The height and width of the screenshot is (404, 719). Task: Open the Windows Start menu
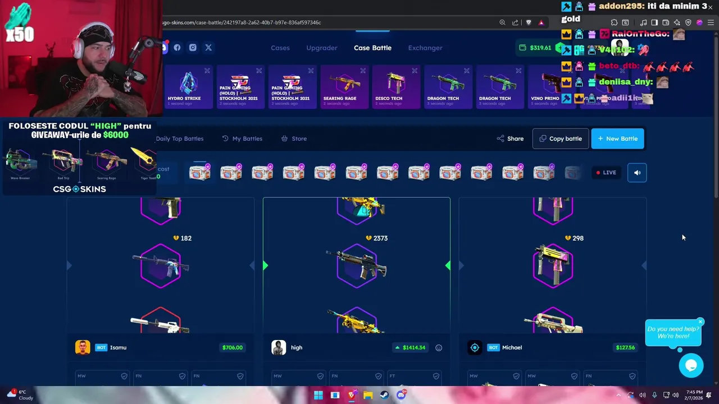click(x=318, y=395)
